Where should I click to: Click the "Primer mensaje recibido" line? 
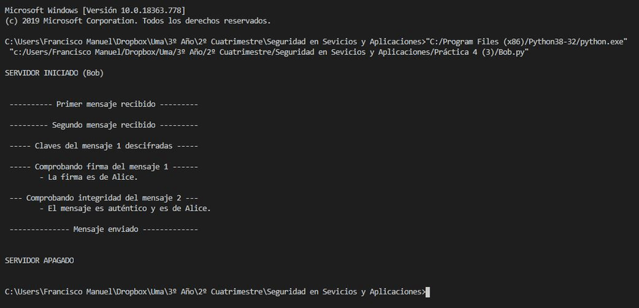[103, 104]
